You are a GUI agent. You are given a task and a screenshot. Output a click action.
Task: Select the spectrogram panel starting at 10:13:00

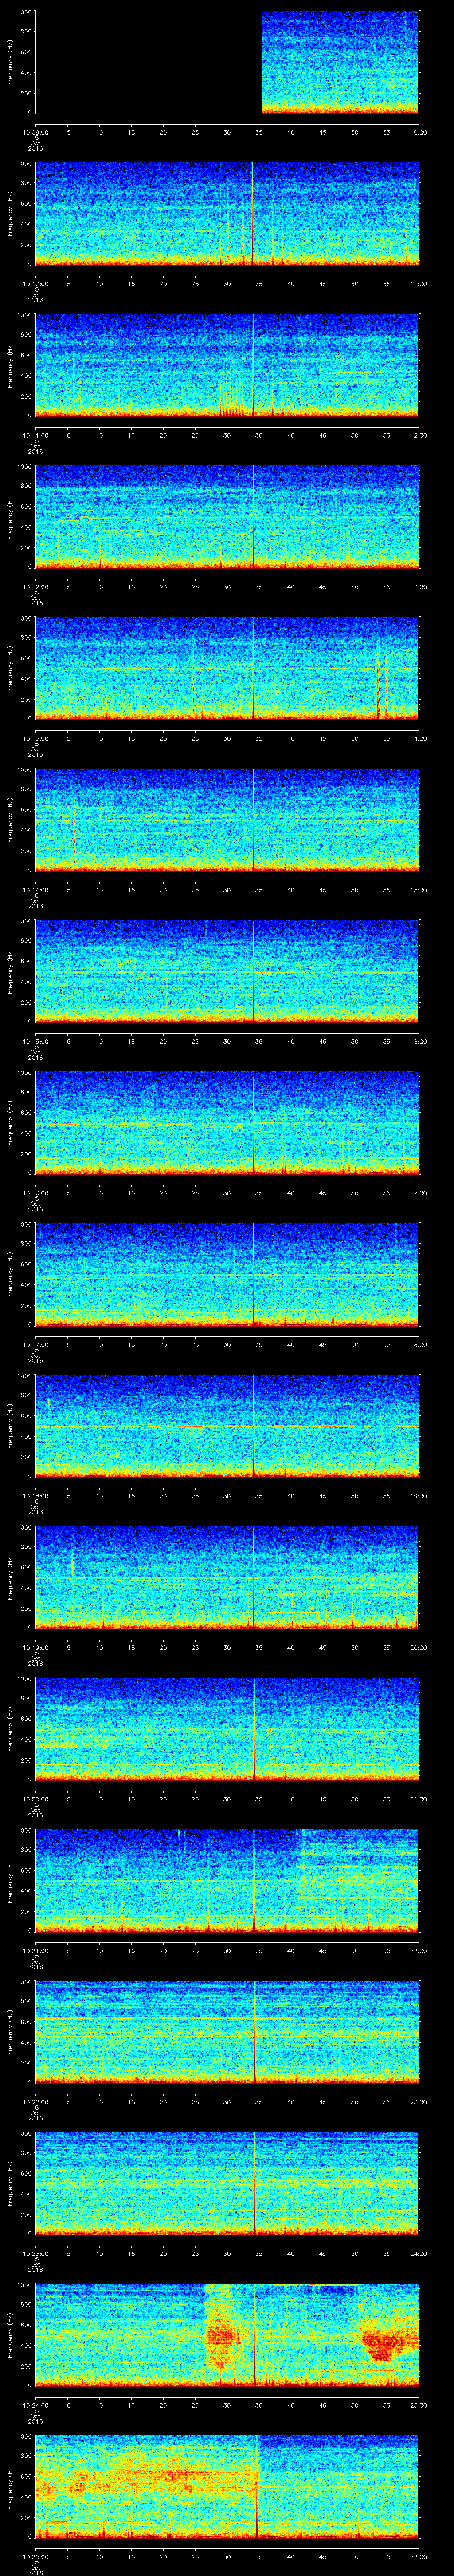tap(227, 668)
